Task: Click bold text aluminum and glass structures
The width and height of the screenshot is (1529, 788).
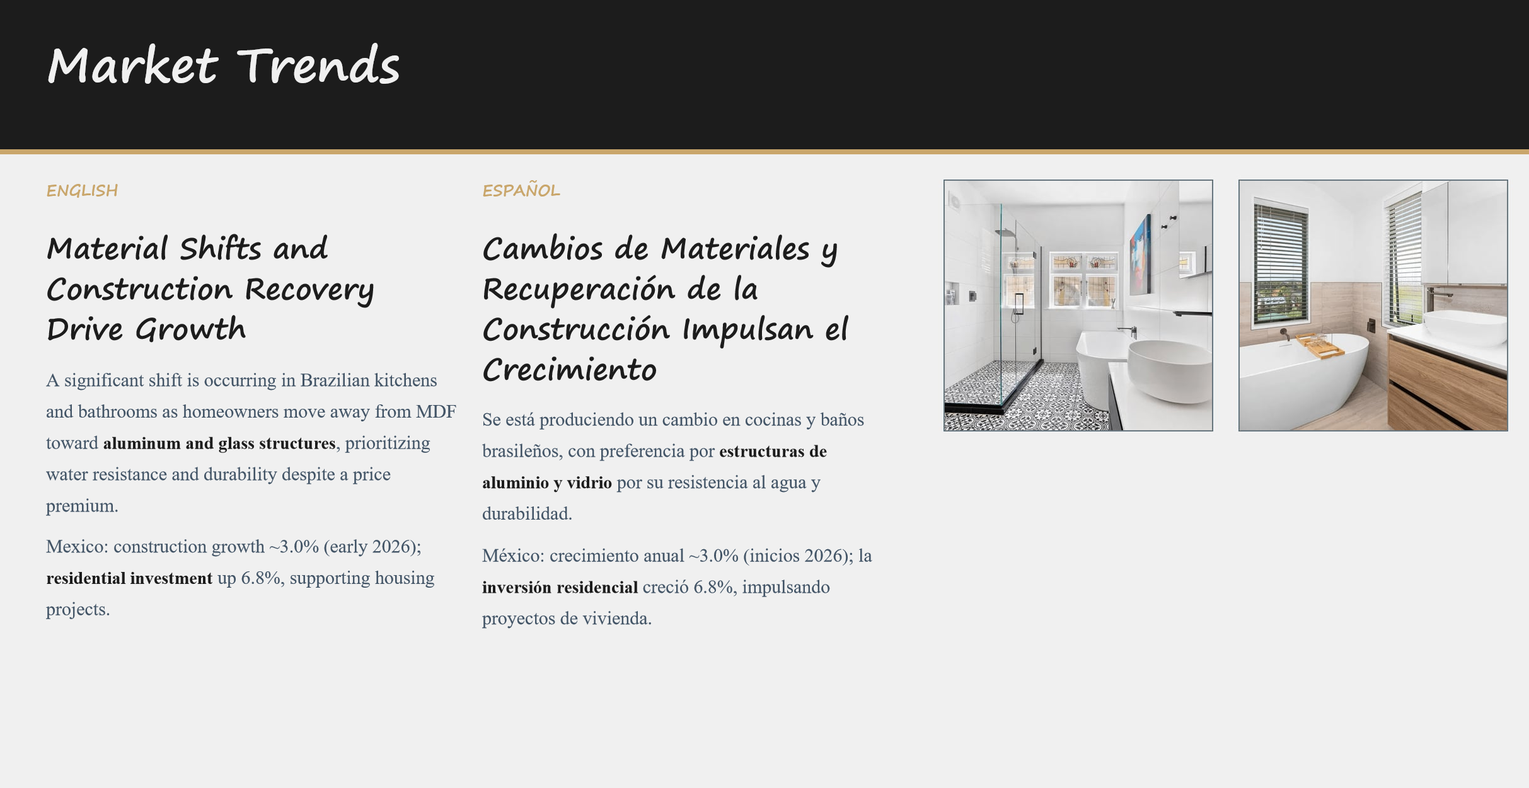Action: [219, 443]
